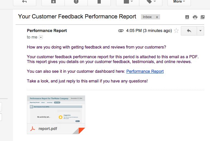Open the Performance Report dashboard link
The width and height of the screenshot is (210, 141).
pyautogui.click(x=145, y=71)
